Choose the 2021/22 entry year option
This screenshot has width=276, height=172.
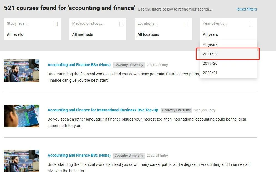point(210,54)
